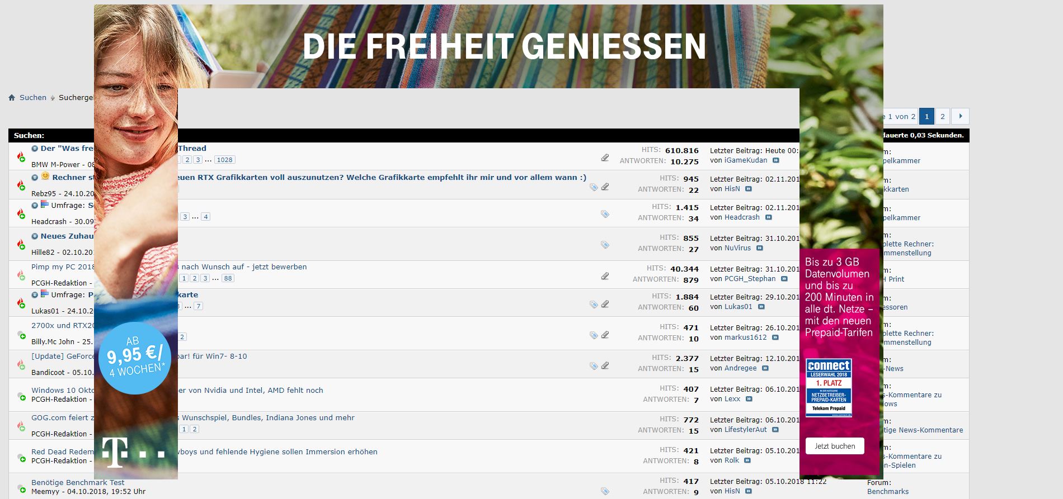Open thread page 7 in Lukas01's poll row
This screenshot has height=499, width=1063.
click(198, 306)
